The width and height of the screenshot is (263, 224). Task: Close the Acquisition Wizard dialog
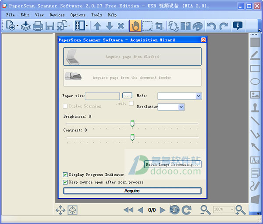pos(203,40)
